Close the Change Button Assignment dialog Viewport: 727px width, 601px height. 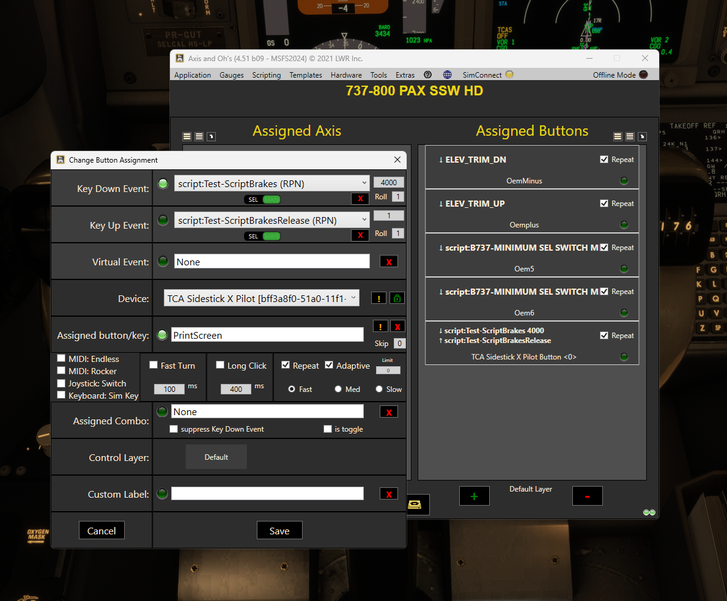point(397,160)
